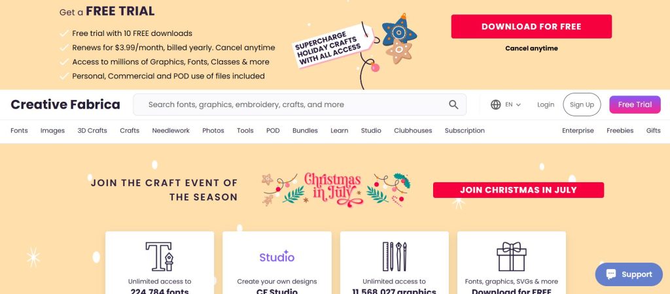The width and height of the screenshot is (670, 294).
Task: Click the graphics ruler and pens icon
Action: coord(395,257)
